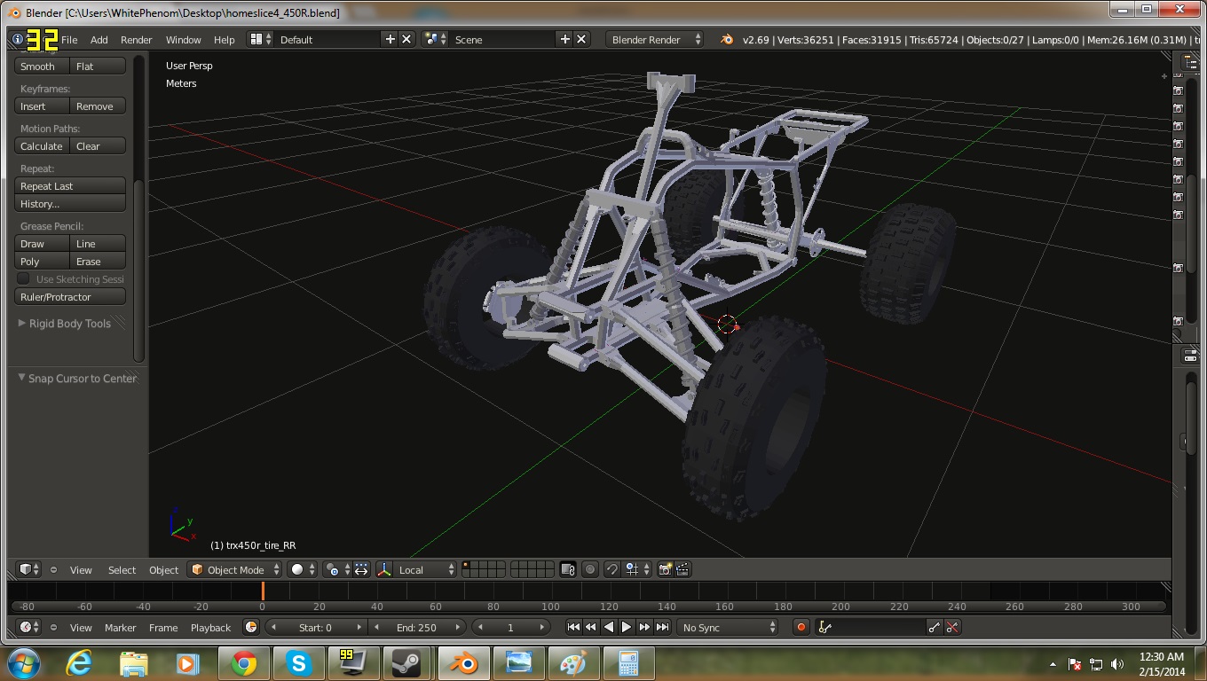Click the current frame number field
This screenshot has height=681, width=1207.
click(511, 627)
